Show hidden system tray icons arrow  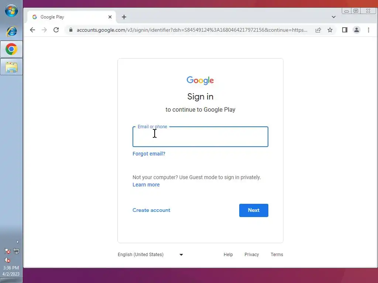tap(17, 242)
